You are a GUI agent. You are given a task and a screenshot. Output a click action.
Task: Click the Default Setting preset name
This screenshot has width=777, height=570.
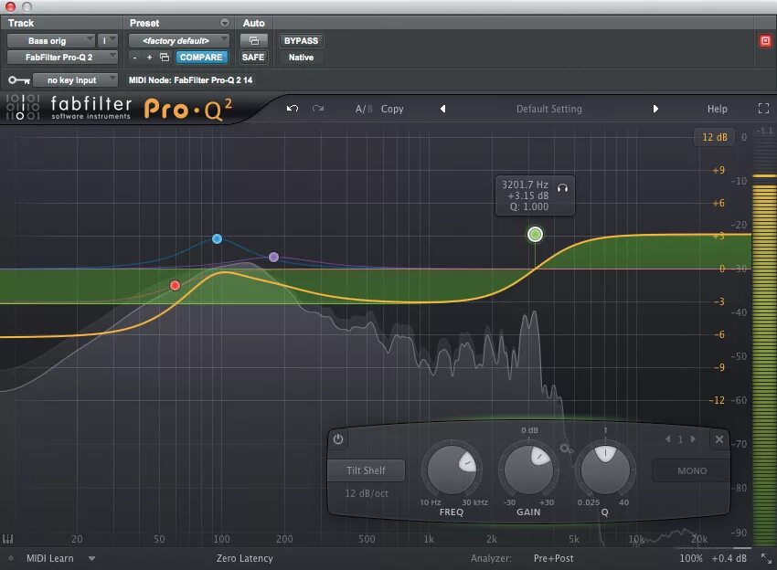(549, 109)
